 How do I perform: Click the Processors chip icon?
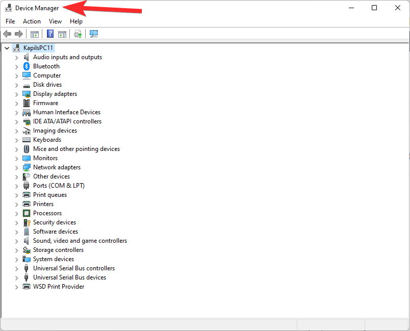click(x=27, y=213)
